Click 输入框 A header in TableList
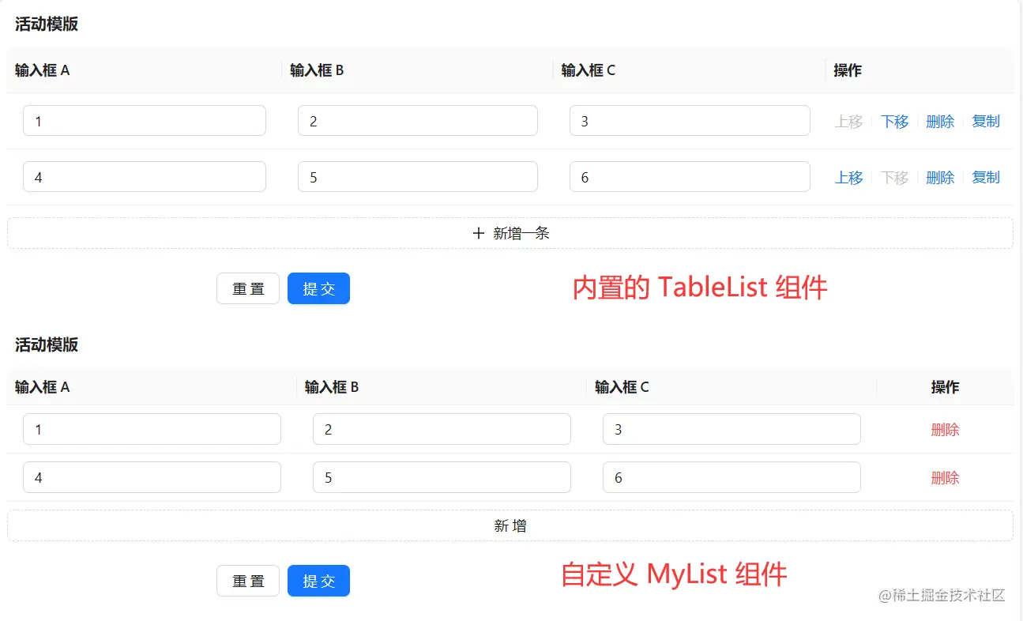Screen dimensions: 1023x621 43,70
